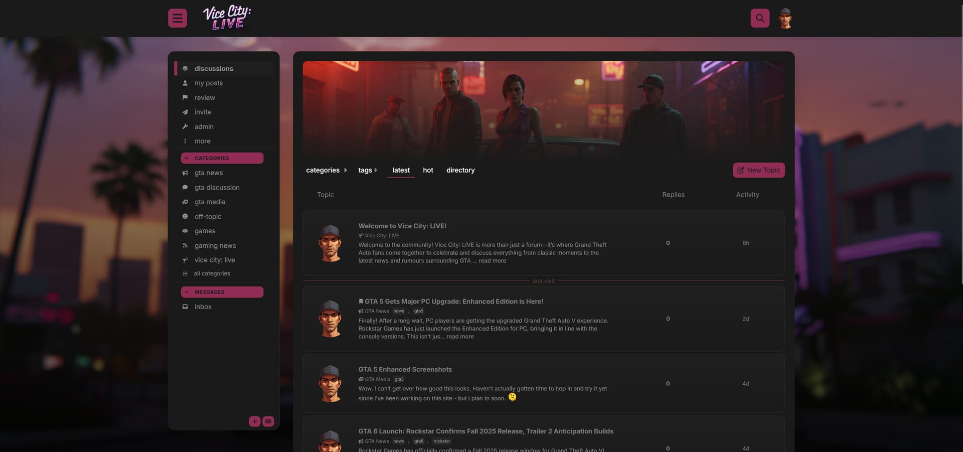Open inbox from the sidebar
The image size is (963, 452).
click(203, 307)
